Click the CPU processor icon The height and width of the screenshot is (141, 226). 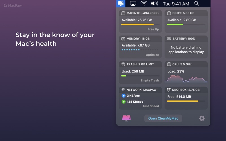pyautogui.click(x=169, y=64)
